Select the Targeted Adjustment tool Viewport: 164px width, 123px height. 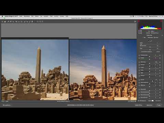point(13,22)
